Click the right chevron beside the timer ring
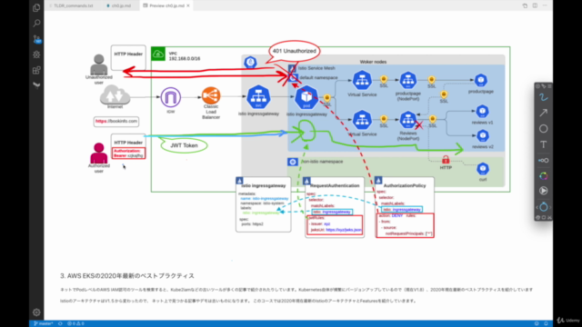Screen dimensions: 582x327 coord(550,207)
